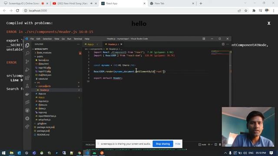
Task: Open the Testing flask icon in activity bar
Action: point(27,86)
